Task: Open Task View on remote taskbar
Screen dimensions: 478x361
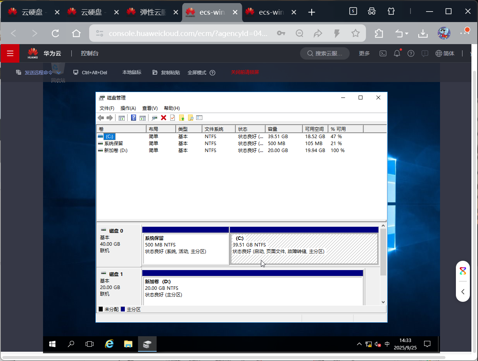Action: (90, 344)
